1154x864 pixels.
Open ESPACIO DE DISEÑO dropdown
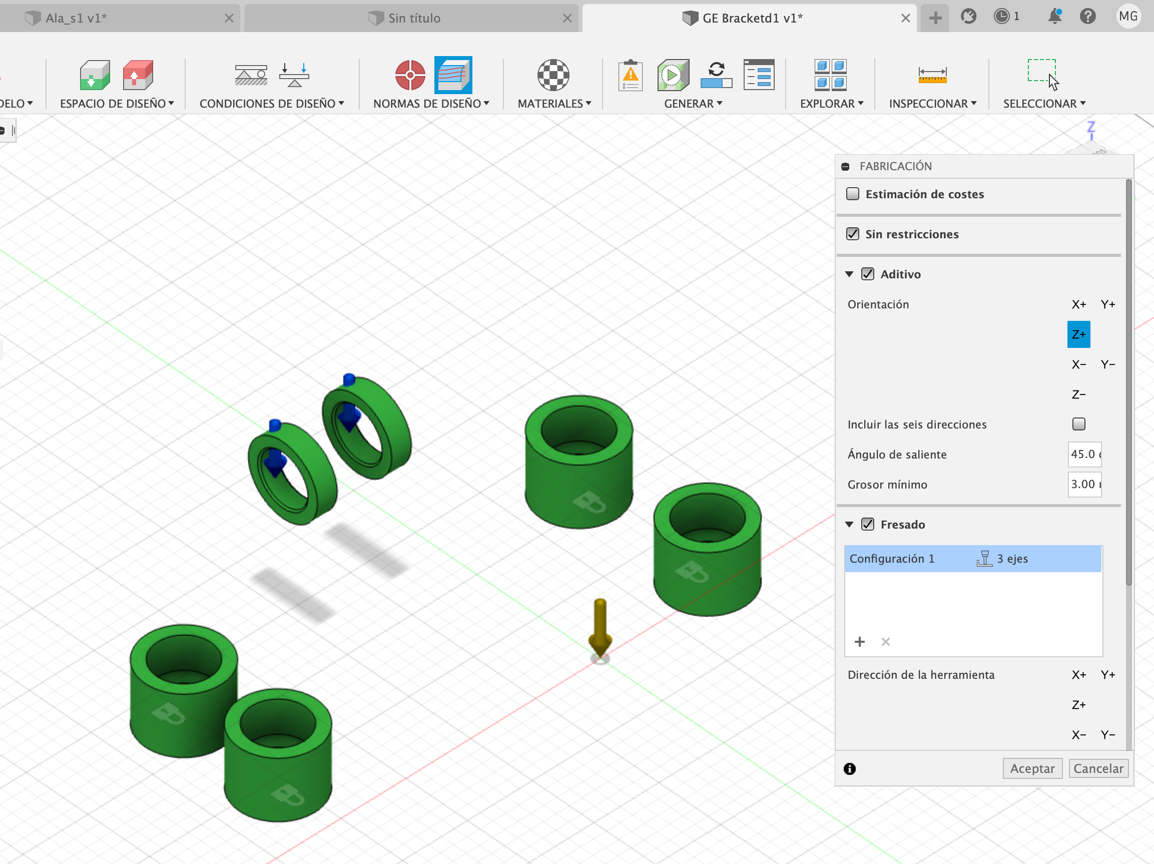pyautogui.click(x=117, y=103)
